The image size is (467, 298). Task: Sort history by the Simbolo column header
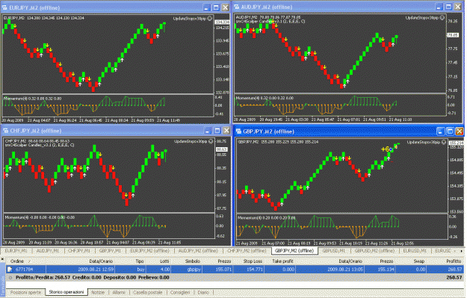pyautogui.click(x=192, y=261)
